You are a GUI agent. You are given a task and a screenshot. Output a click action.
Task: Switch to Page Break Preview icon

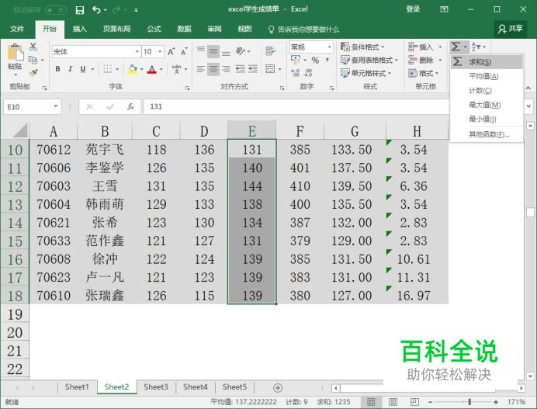click(x=414, y=402)
